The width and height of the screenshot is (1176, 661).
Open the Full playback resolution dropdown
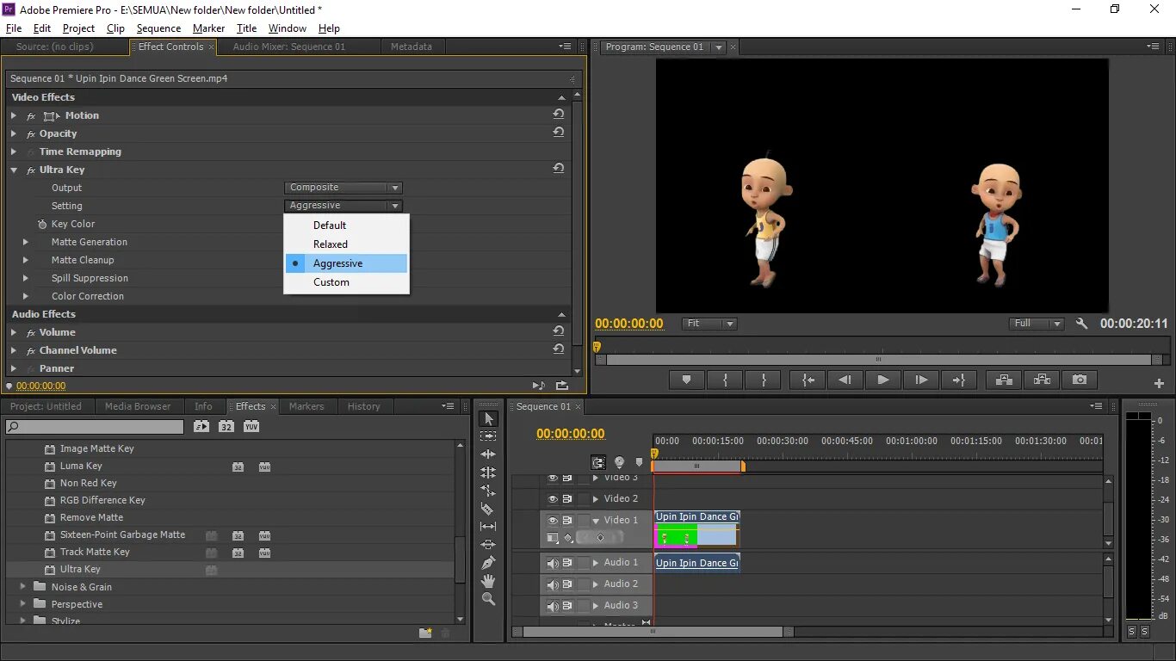coord(1037,324)
